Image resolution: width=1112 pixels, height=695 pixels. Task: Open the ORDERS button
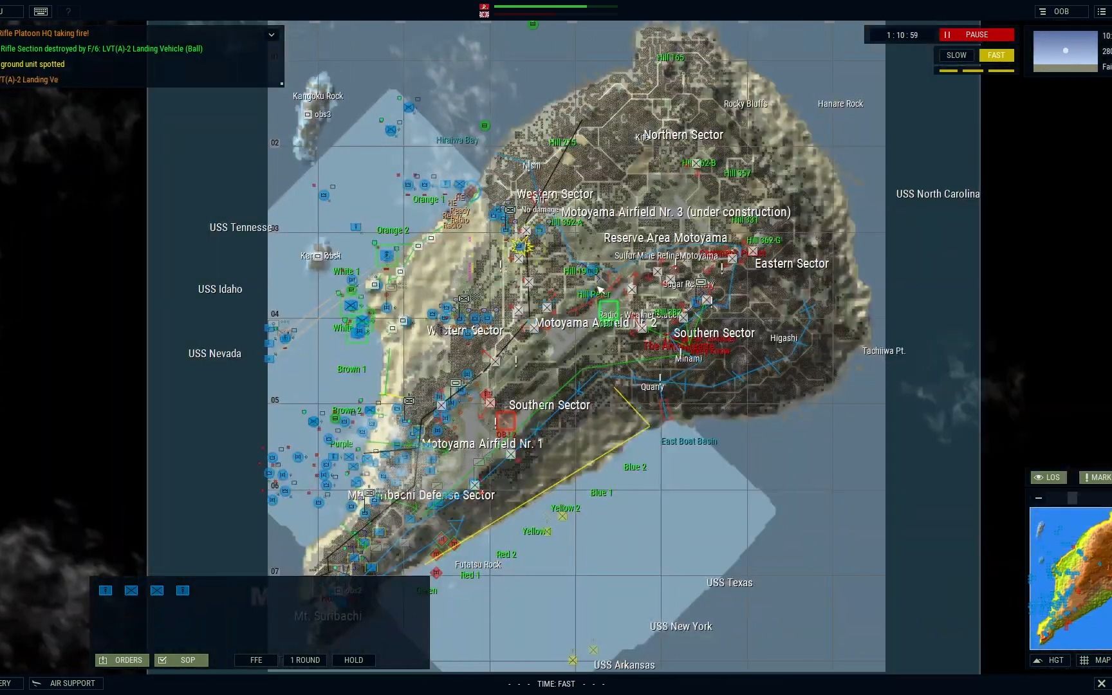point(122,660)
